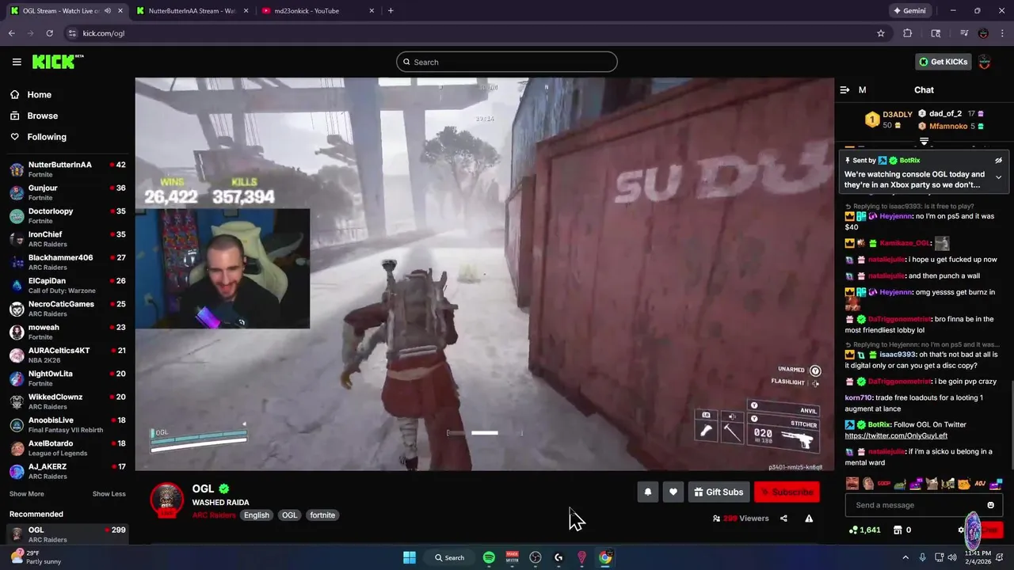Image resolution: width=1014 pixels, height=570 pixels.
Task: Reload the page in Chrome
Action: [x=49, y=33]
